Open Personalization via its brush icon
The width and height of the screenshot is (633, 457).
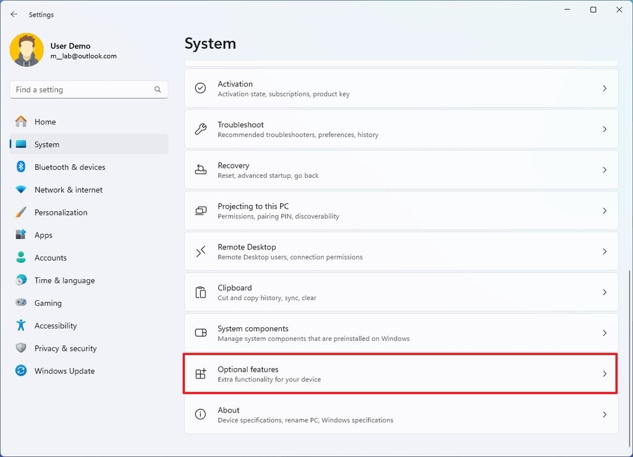click(x=19, y=212)
